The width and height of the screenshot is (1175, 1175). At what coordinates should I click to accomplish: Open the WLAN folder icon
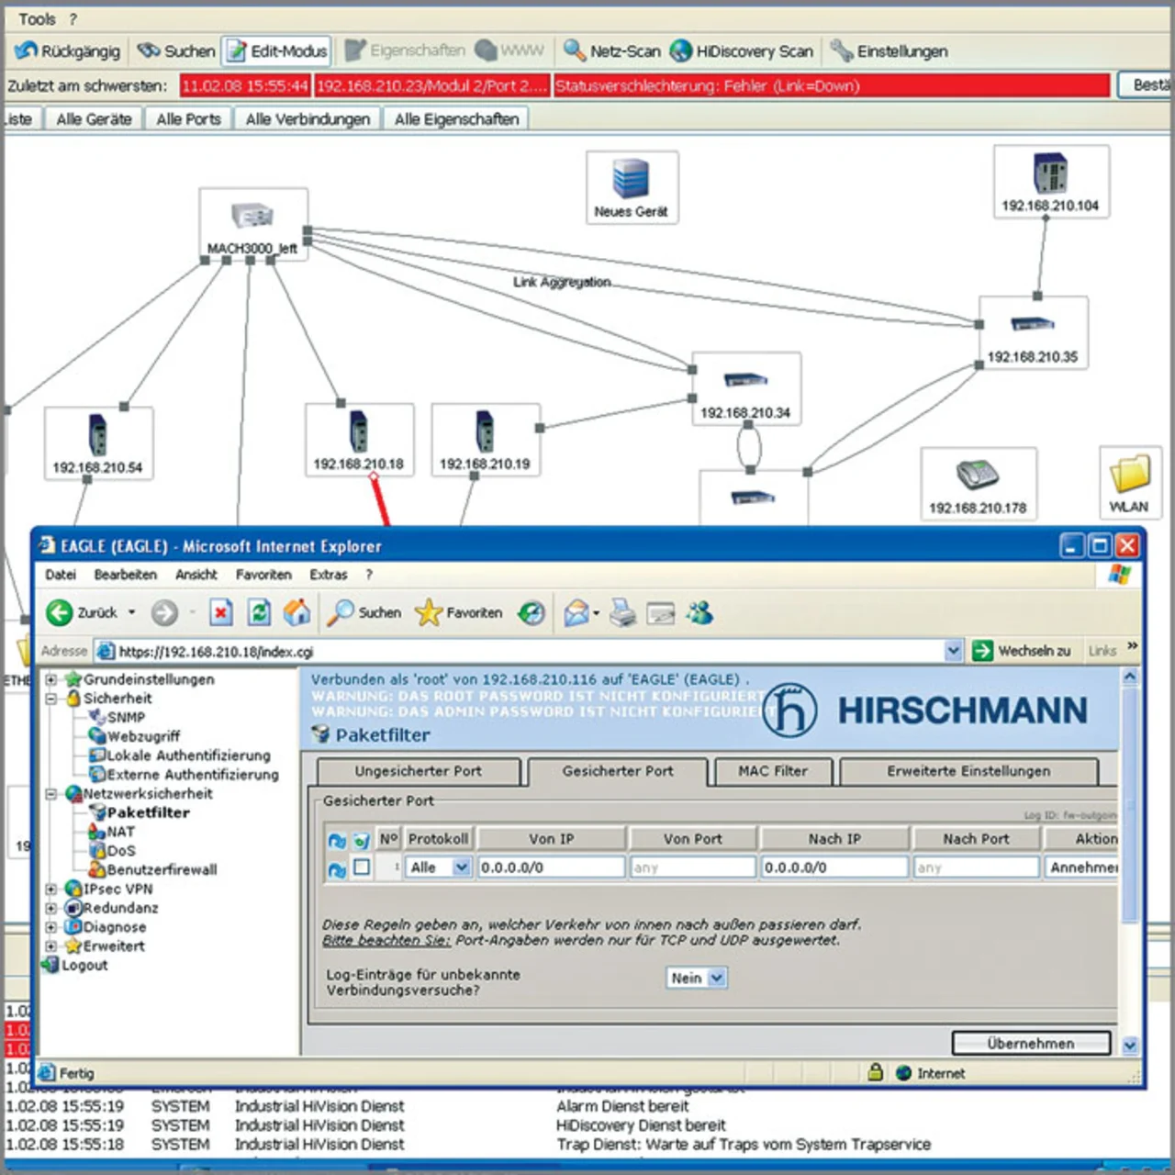(1128, 475)
